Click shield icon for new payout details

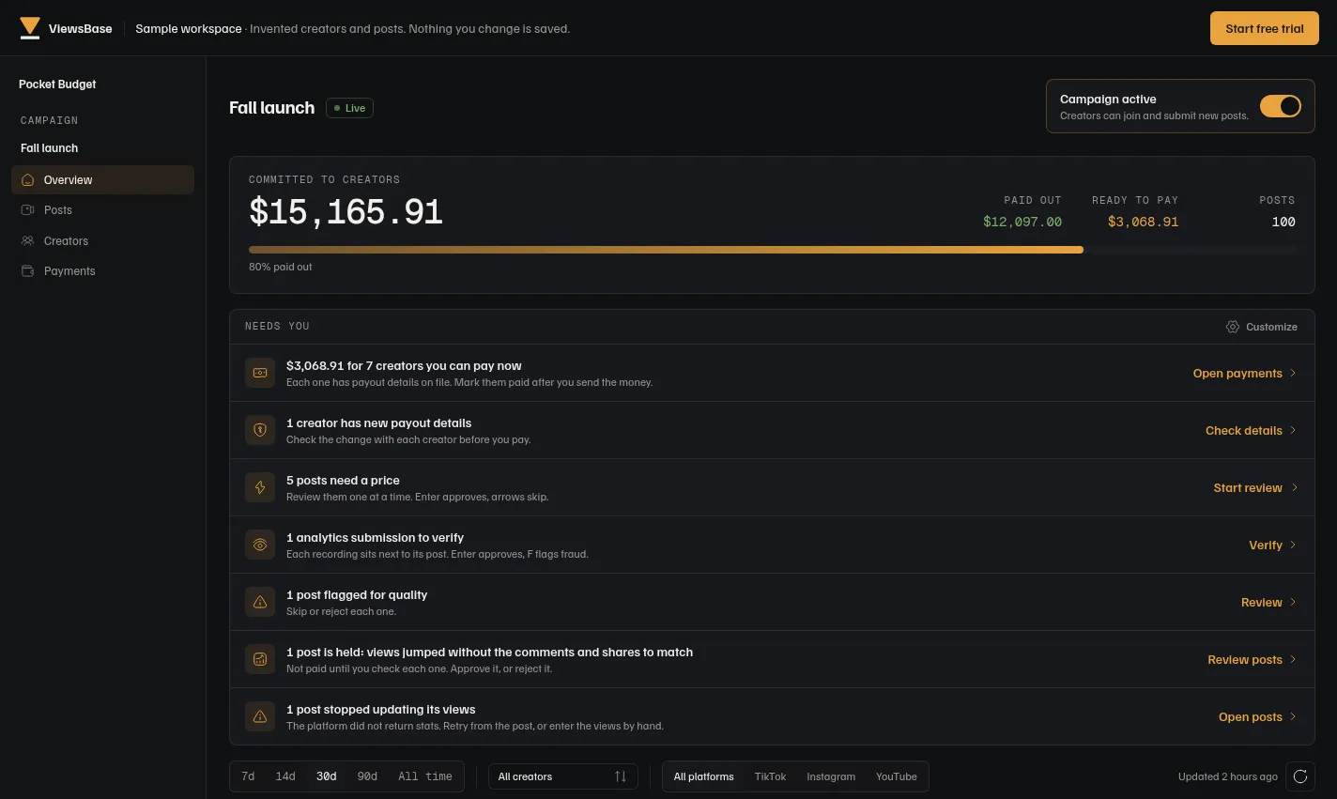click(260, 430)
